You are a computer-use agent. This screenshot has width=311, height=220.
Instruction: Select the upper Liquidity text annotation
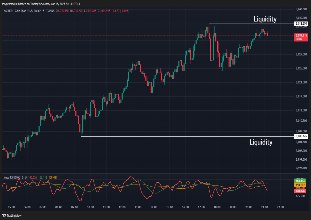pyautogui.click(x=265, y=19)
